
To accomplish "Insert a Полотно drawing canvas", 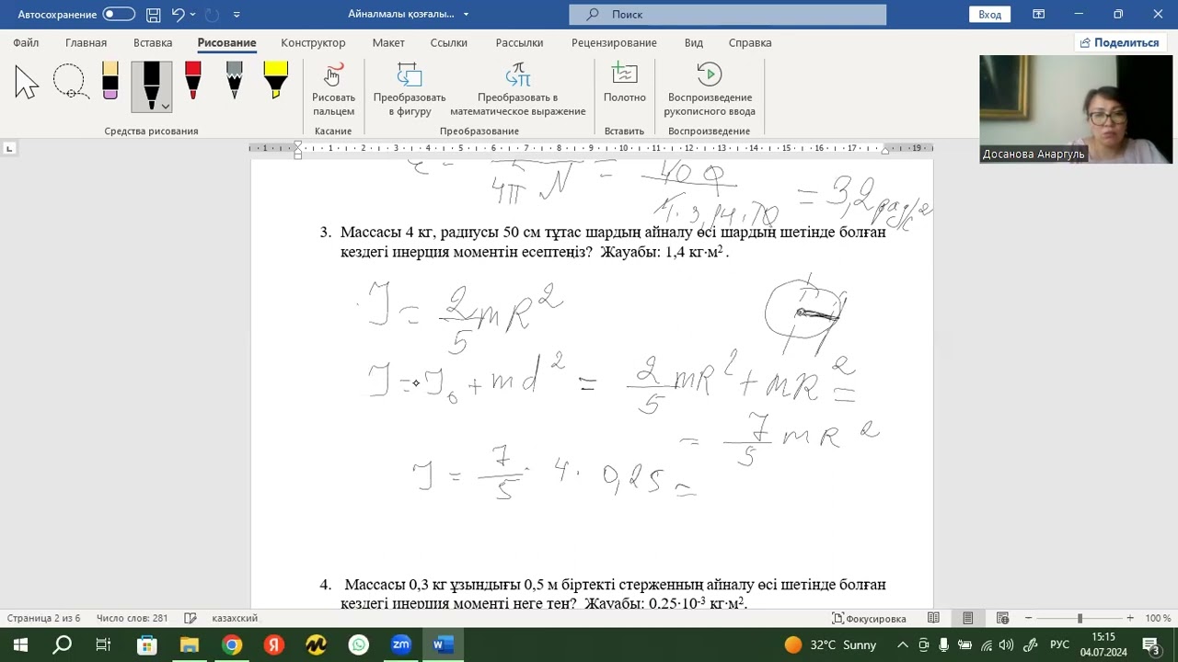I will (x=625, y=83).
